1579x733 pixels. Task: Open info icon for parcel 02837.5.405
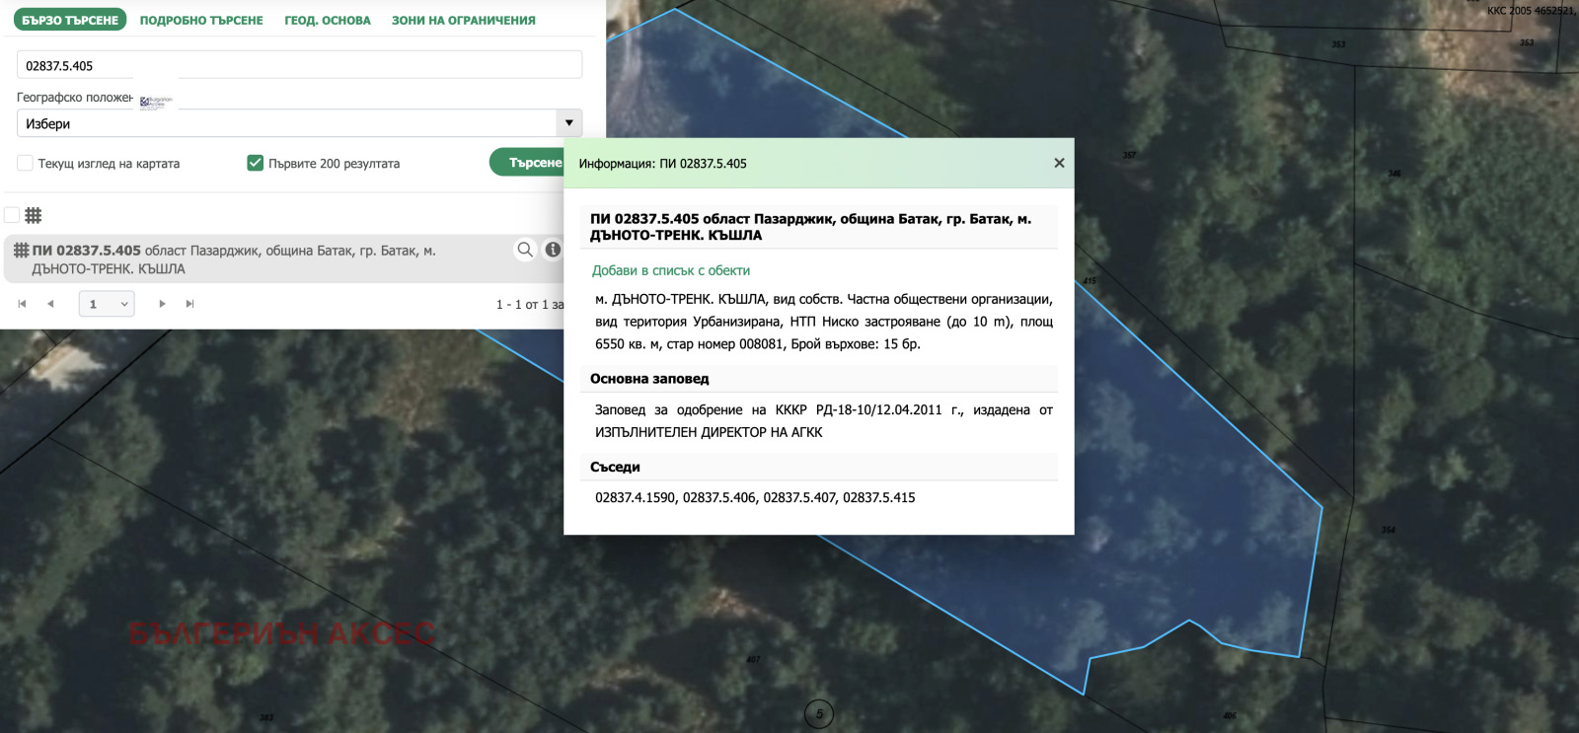click(x=553, y=250)
